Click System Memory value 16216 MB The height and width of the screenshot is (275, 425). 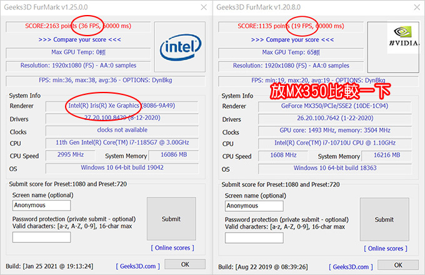386,155
